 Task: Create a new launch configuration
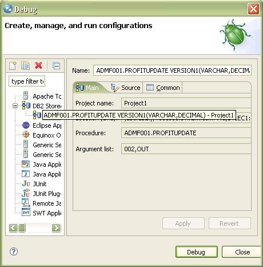tap(13, 66)
